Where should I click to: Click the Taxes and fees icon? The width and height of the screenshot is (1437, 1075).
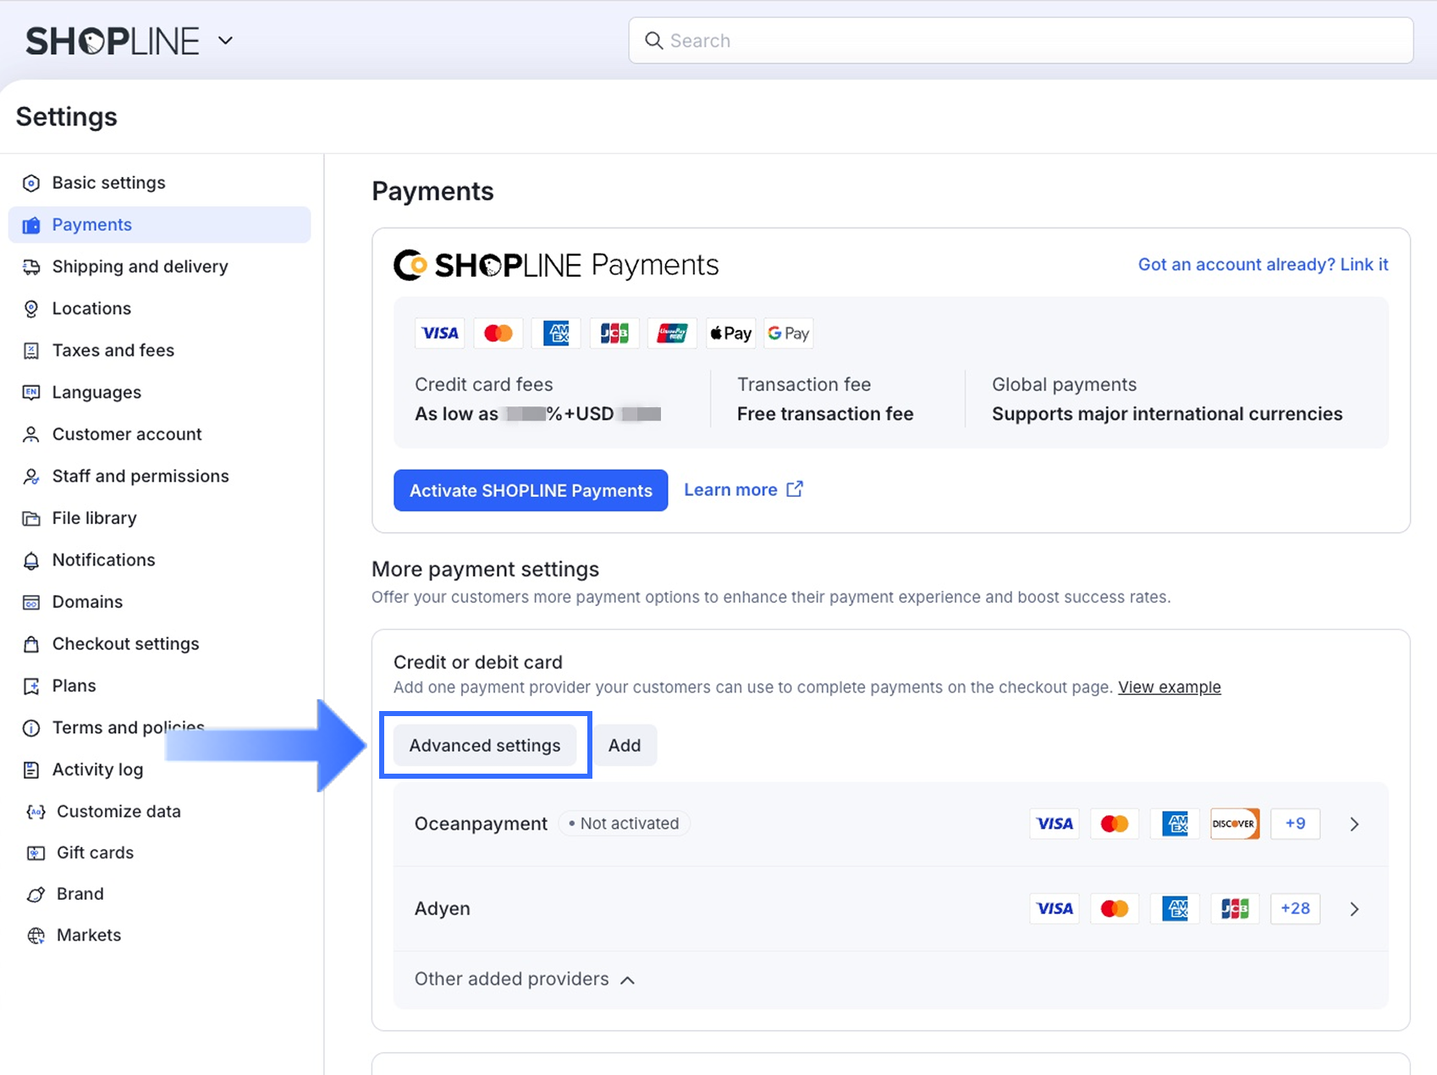click(x=31, y=350)
